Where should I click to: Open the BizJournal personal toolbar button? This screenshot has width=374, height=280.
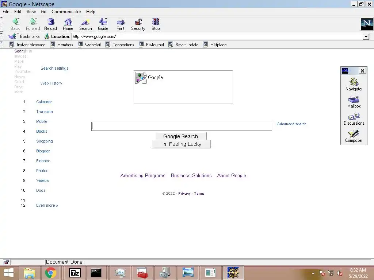(x=151, y=44)
